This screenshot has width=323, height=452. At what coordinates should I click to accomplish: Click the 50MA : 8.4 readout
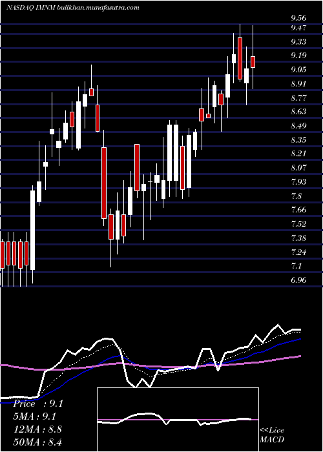click(x=37, y=442)
